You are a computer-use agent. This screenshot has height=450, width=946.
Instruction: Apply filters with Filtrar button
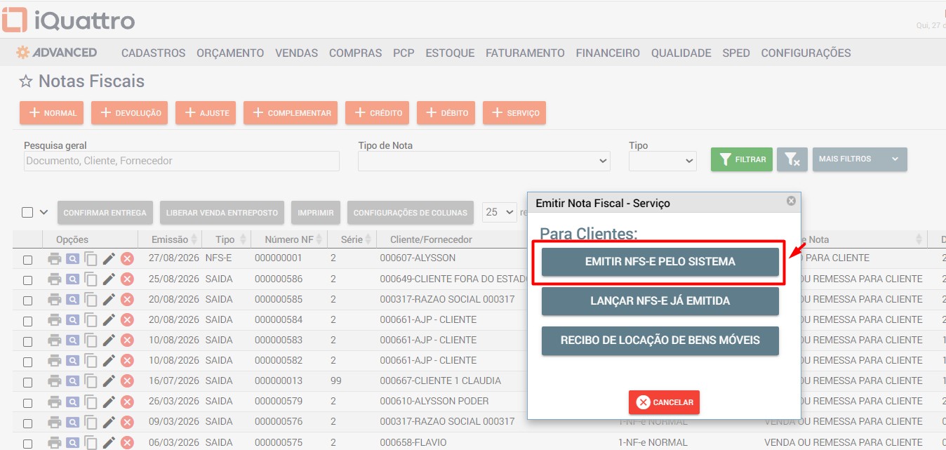pyautogui.click(x=742, y=159)
